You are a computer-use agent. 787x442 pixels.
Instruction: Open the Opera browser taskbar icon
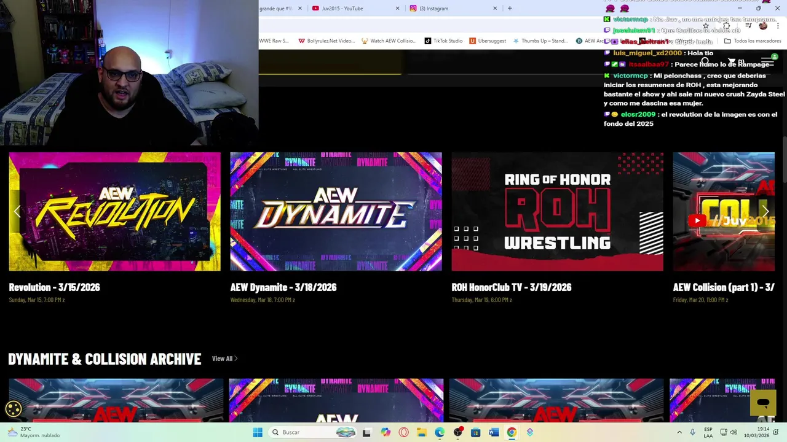(x=403, y=432)
